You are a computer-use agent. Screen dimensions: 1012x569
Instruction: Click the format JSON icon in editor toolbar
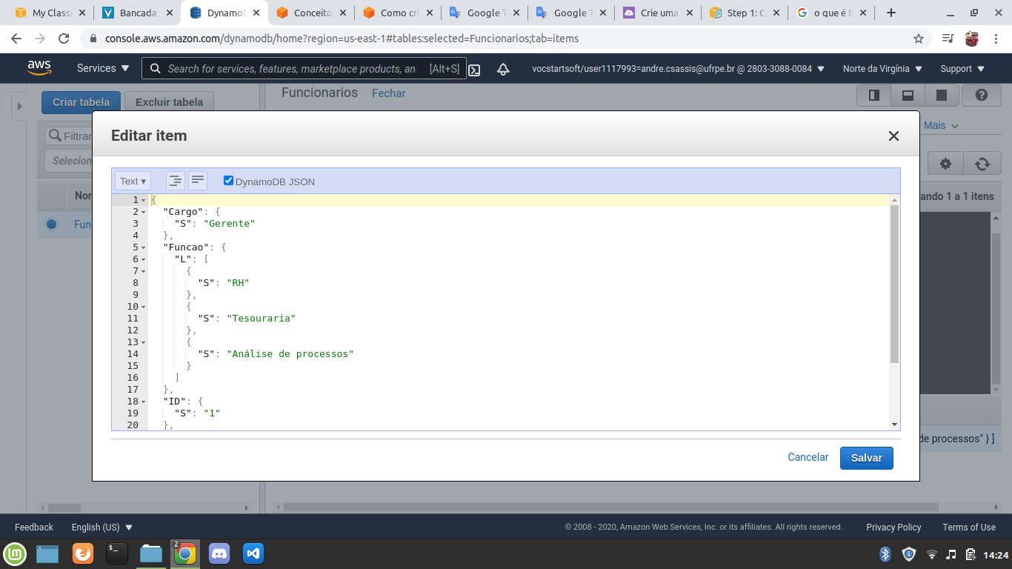click(x=175, y=181)
